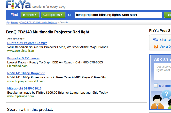Click the Chat Online link
The image size is (171, 113).
pos(166,40)
